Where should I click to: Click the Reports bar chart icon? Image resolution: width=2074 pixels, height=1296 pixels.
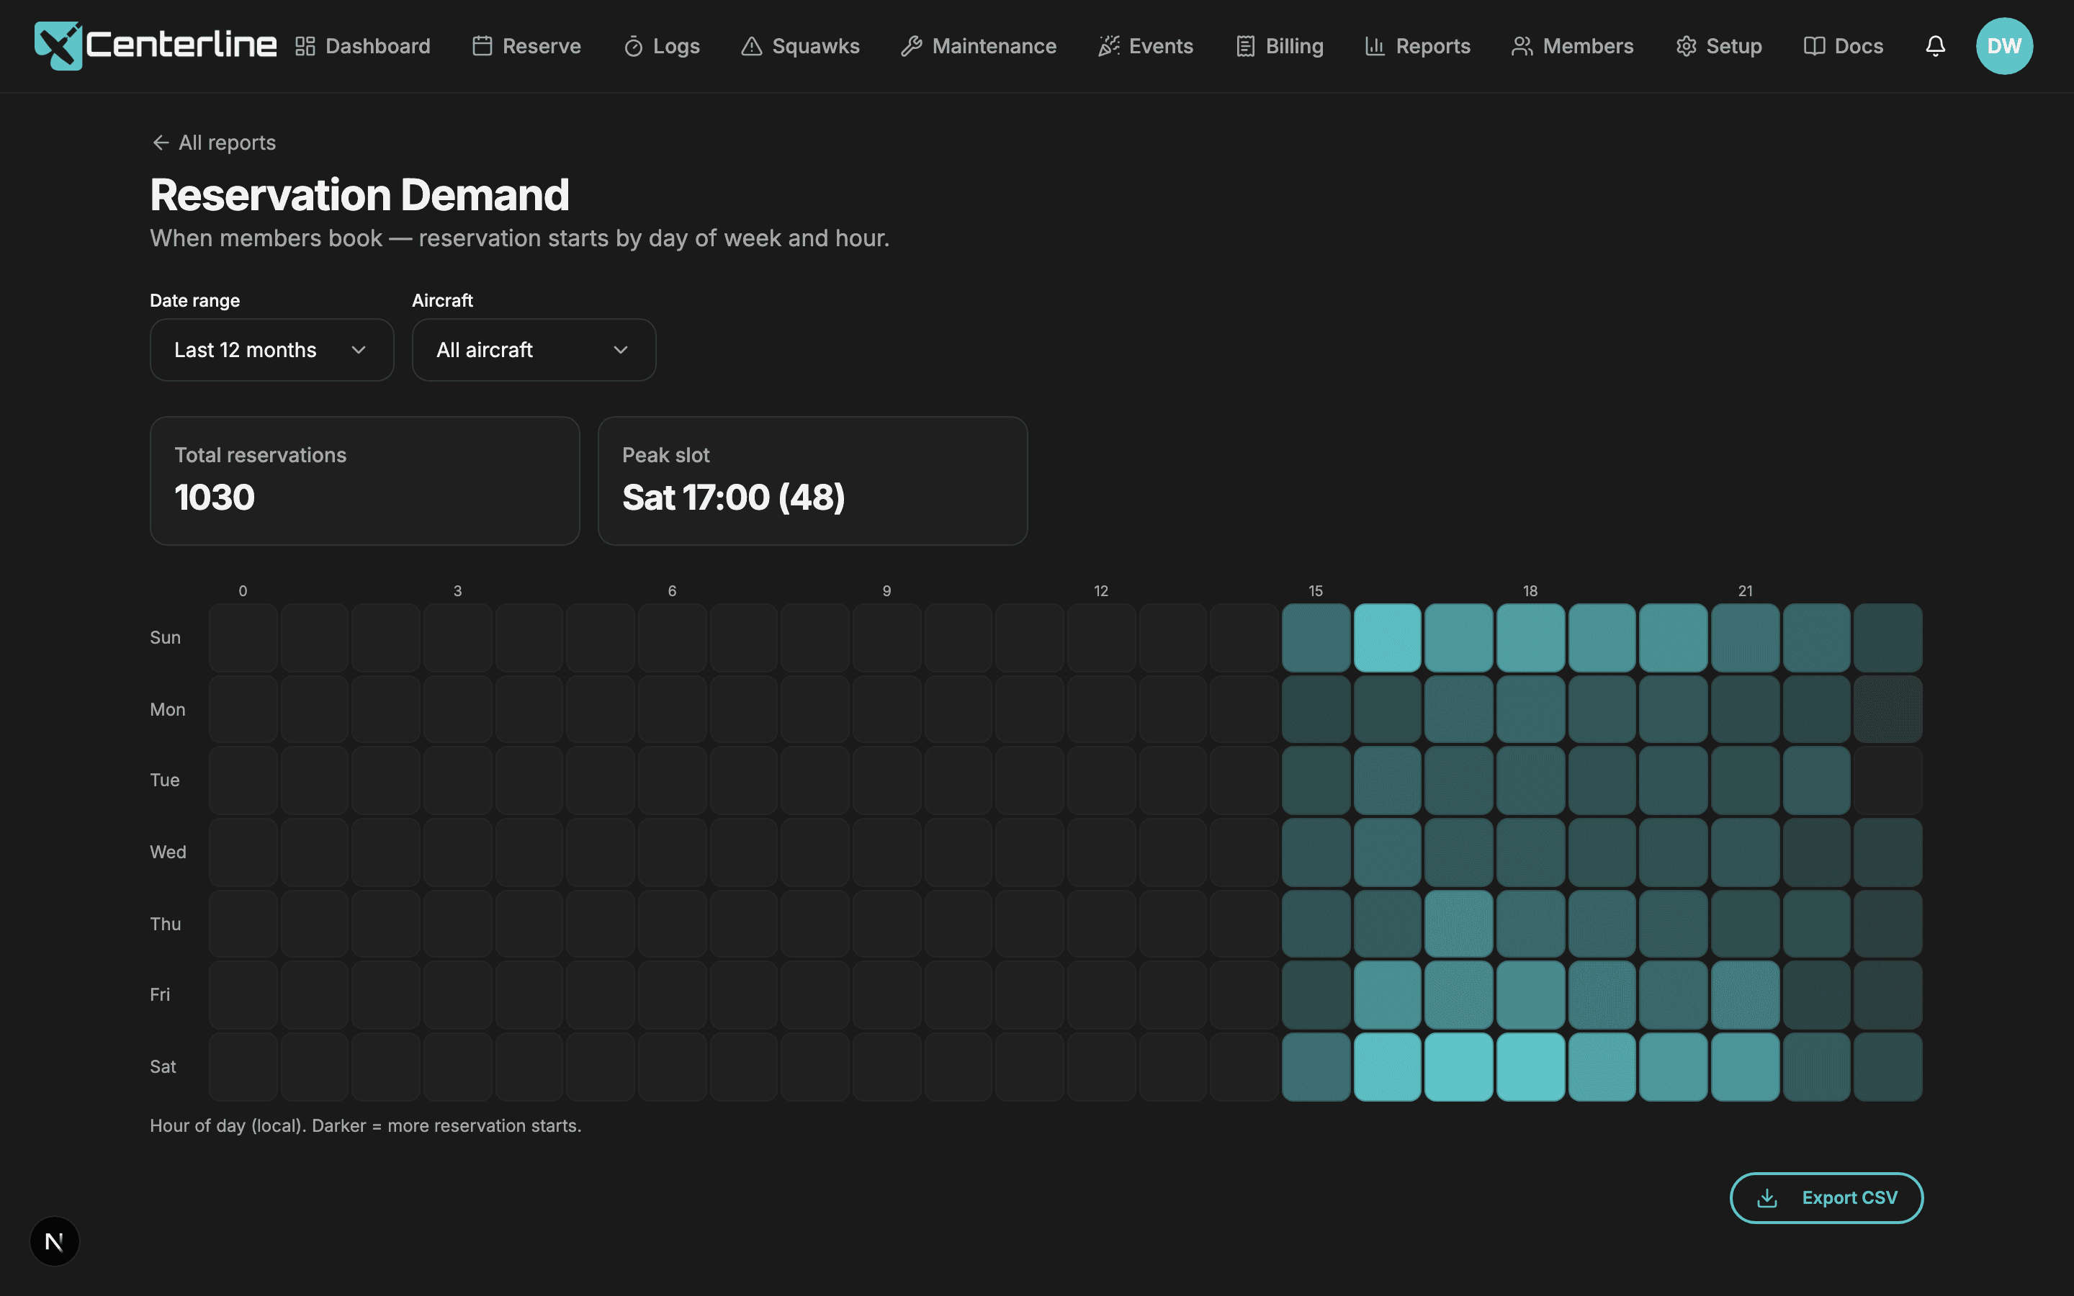pyautogui.click(x=1375, y=46)
